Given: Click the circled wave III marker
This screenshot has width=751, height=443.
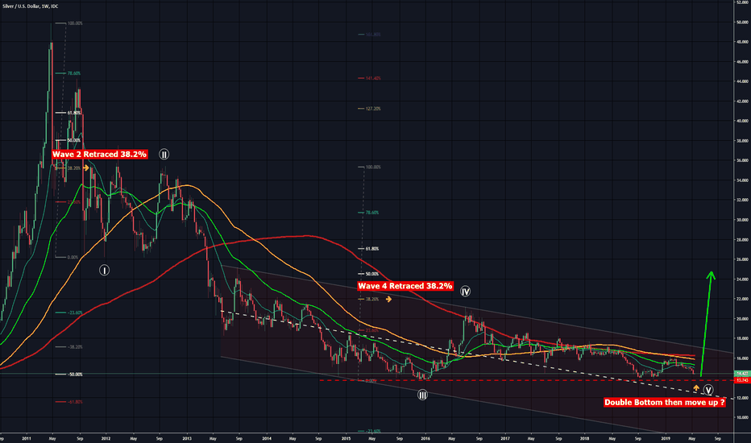Looking at the screenshot, I should click(x=422, y=395).
